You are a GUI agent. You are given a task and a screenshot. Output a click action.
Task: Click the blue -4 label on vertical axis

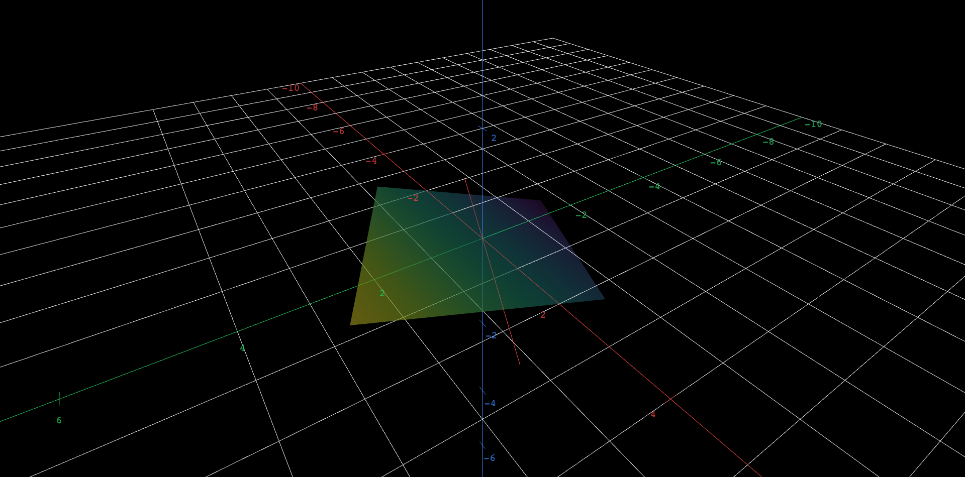[x=490, y=403]
